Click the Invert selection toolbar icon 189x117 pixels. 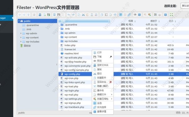click(129, 15)
